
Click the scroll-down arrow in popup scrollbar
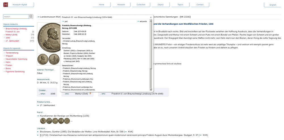point(151,89)
